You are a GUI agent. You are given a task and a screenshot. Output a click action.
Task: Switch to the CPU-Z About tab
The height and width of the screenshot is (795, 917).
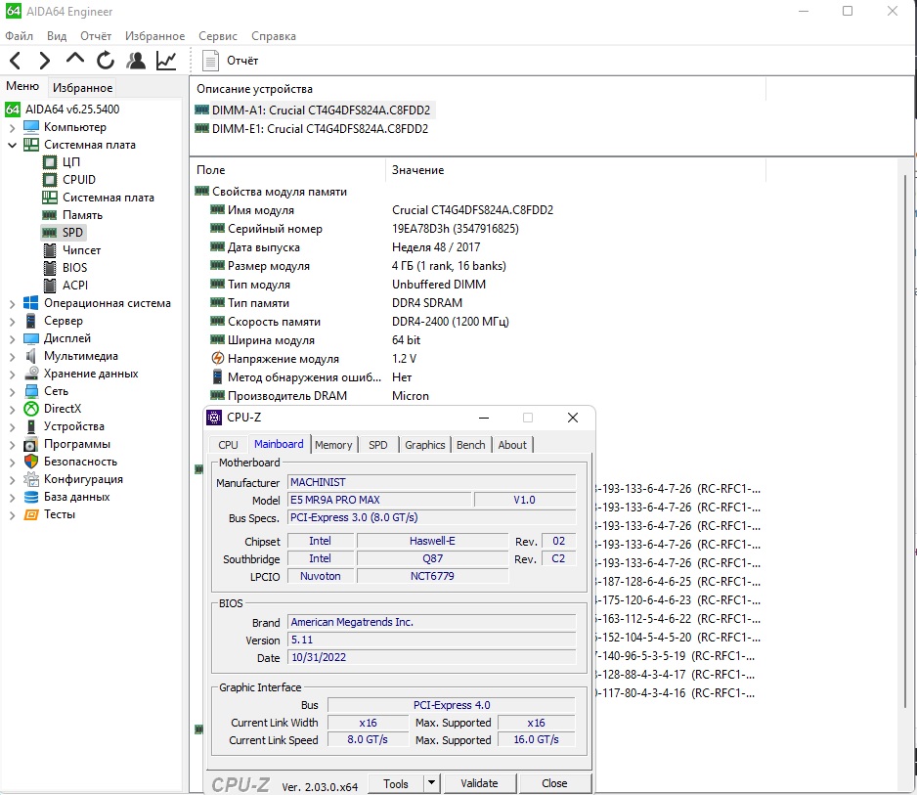[512, 445]
